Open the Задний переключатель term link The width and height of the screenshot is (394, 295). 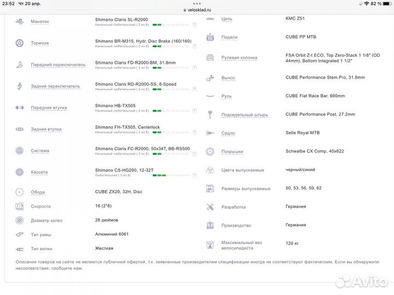55,86
